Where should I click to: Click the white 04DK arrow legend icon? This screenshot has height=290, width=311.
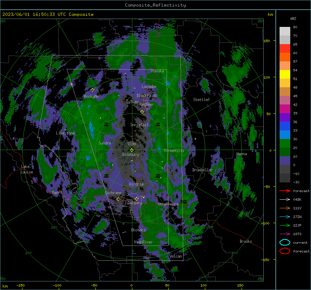pos(285,199)
